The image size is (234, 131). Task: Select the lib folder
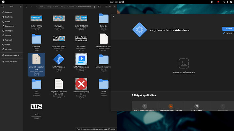[x=36, y=87]
